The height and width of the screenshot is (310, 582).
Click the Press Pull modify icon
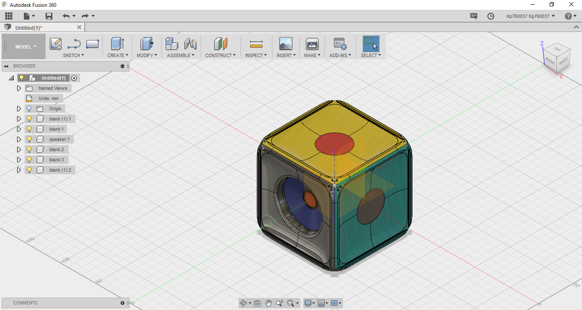coord(147,44)
